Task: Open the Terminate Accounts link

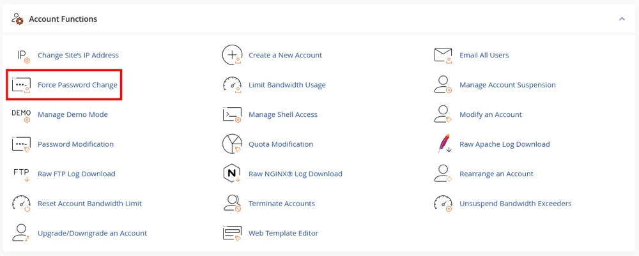Action: 282,204
